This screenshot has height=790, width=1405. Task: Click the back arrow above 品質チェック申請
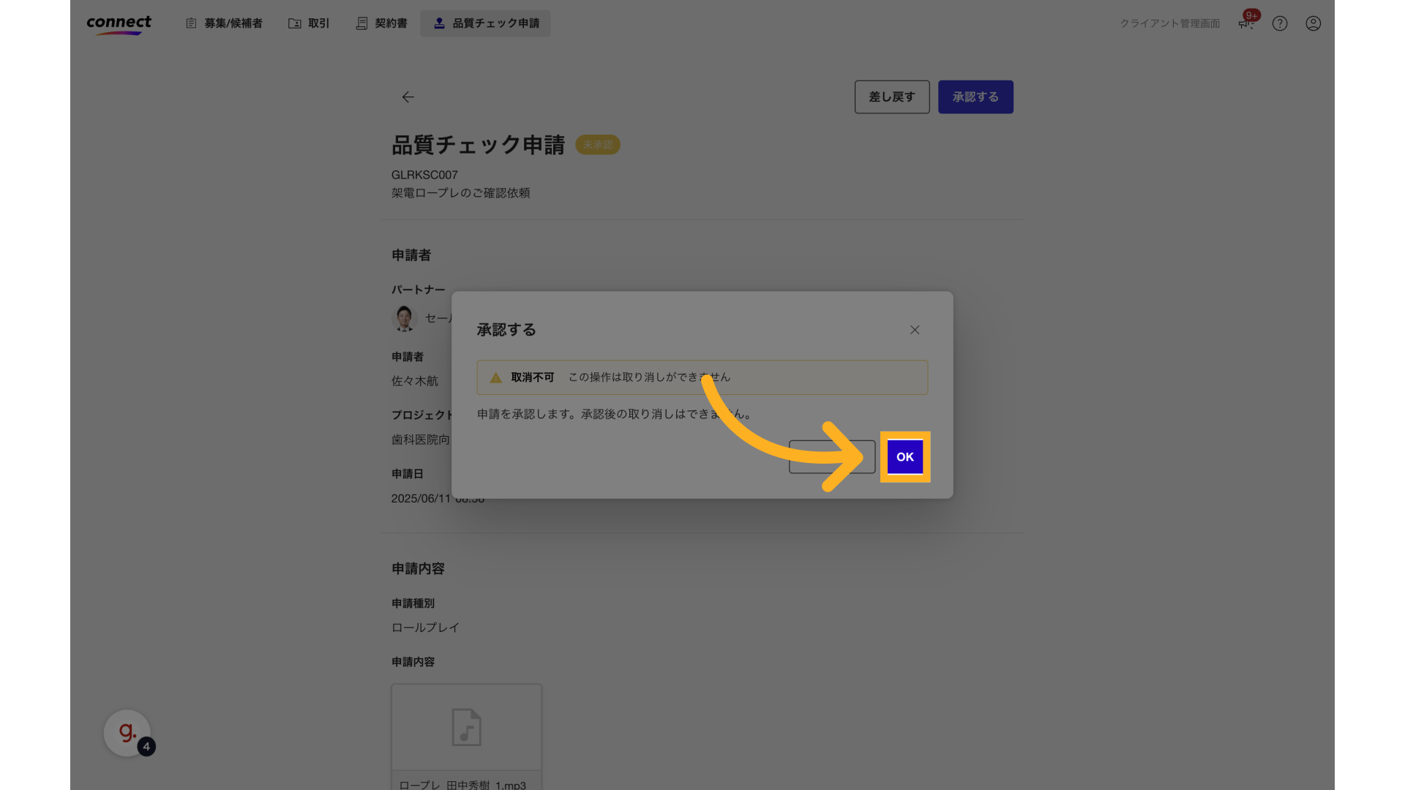pyautogui.click(x=408, y=97)
